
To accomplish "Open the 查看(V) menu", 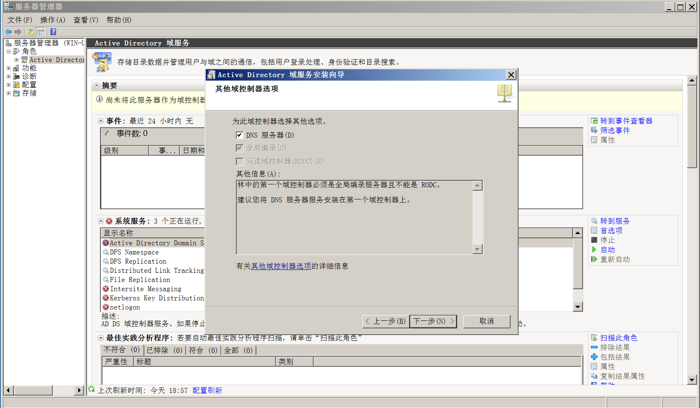I will click(86, 20).
